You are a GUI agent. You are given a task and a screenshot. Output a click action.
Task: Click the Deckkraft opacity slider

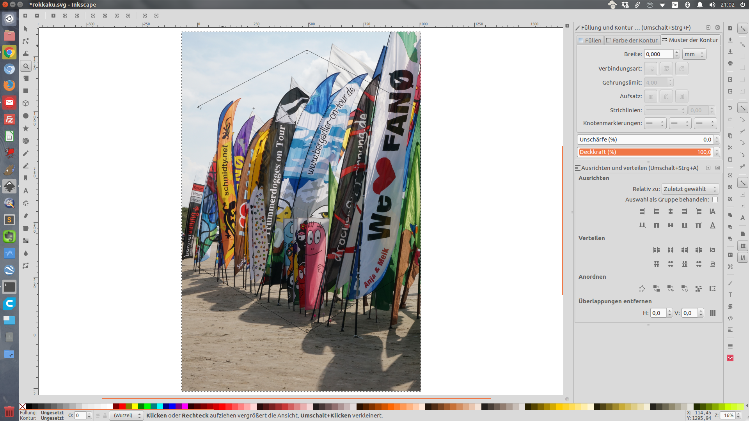pyautogui.click(x=644, y=152)
